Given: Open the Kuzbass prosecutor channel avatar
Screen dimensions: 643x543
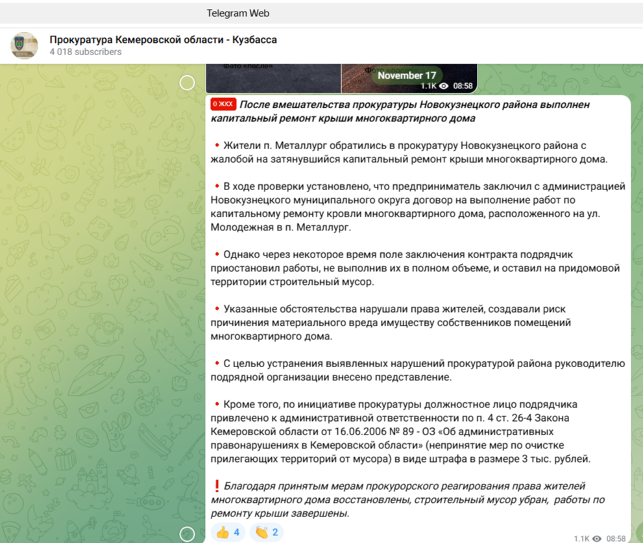Looking at the screenshot, I should 24,45.
